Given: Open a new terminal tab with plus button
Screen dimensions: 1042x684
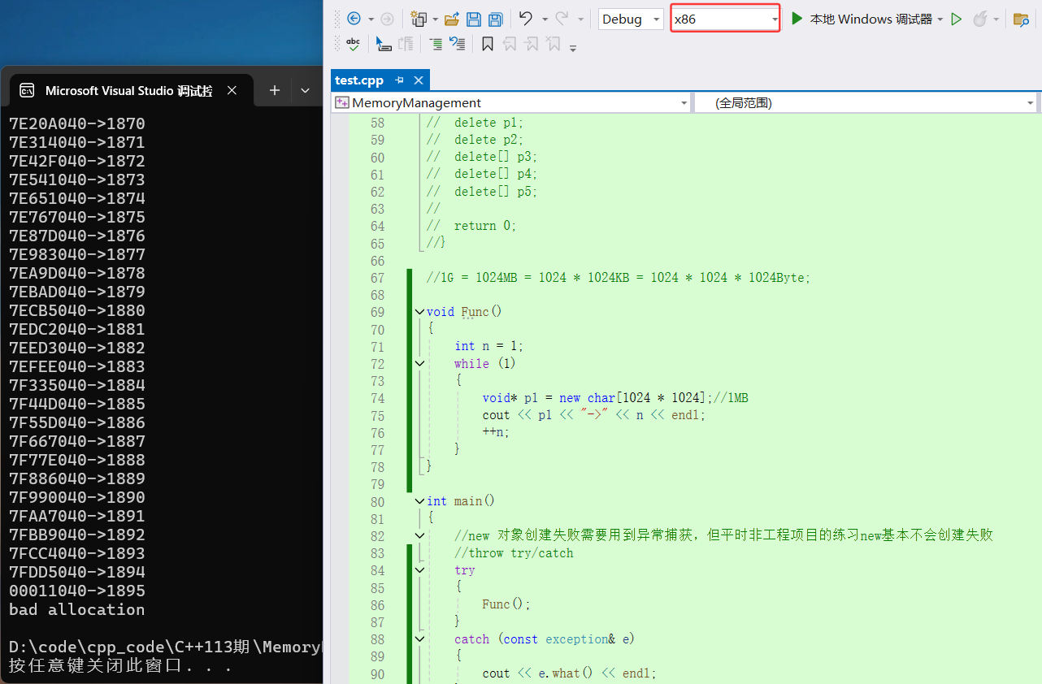Looking at the screenshot, I should click(x=275, y=90).
